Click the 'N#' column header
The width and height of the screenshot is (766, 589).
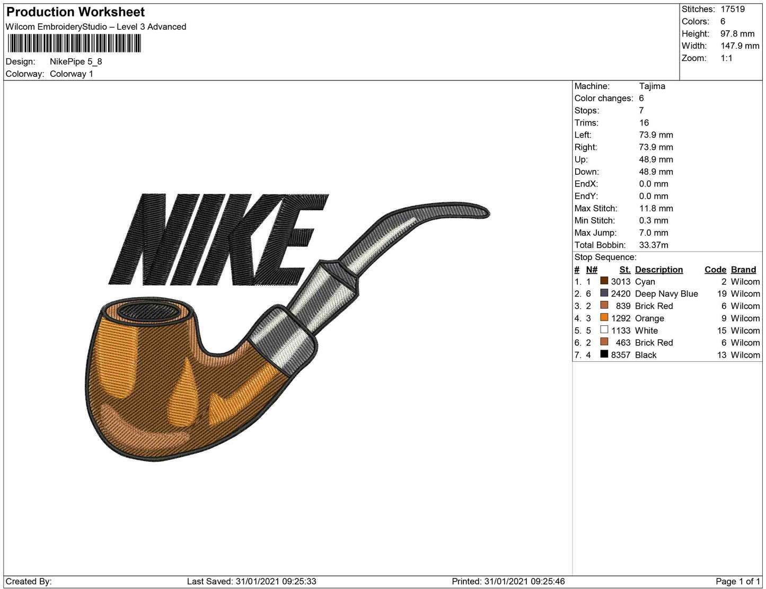coord(592,270)
